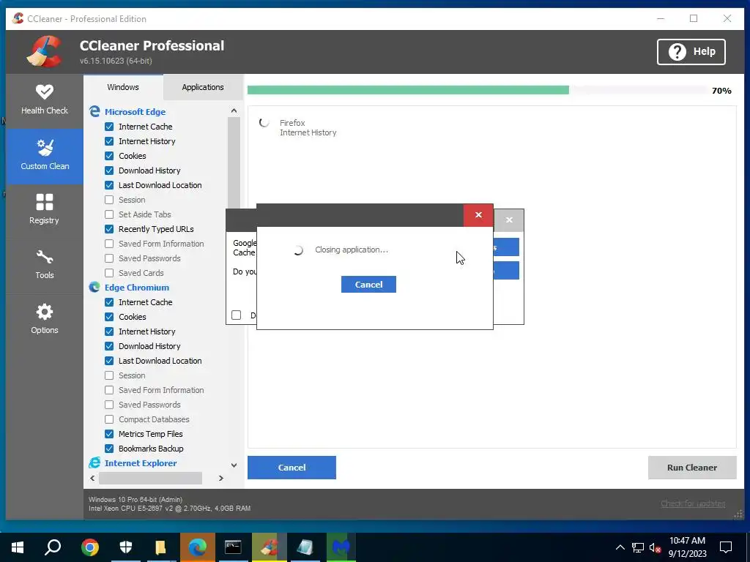This screenshot has width=750, height=562.
Task: Click the Run Cleaner button
Action: 691,468
